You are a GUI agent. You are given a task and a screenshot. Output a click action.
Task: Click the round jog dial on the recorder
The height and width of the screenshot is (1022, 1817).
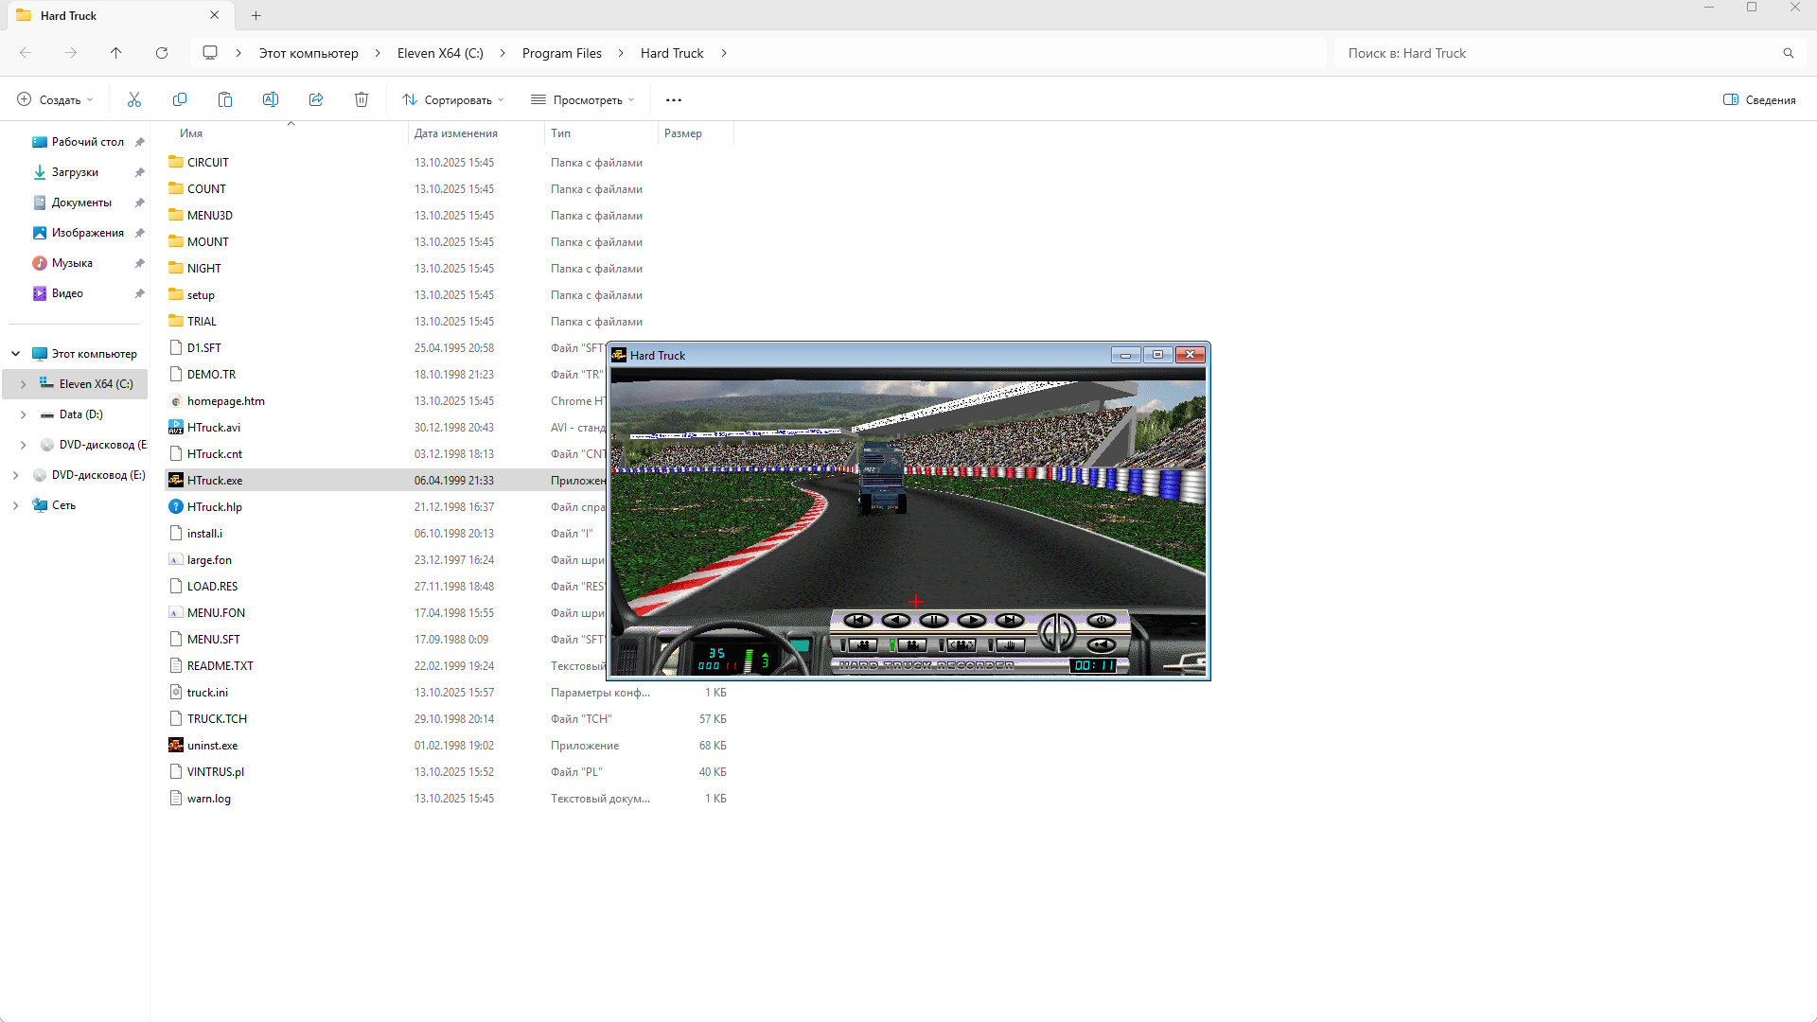[1057, 632]
